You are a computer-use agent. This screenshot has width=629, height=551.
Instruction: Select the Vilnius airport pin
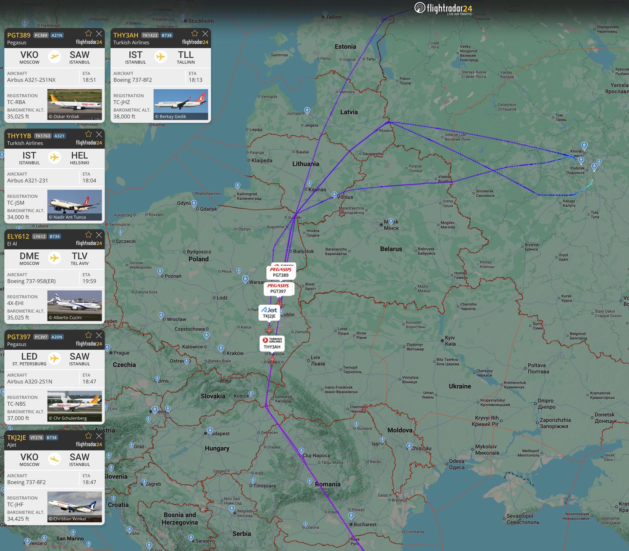click(x=334, y=195)
